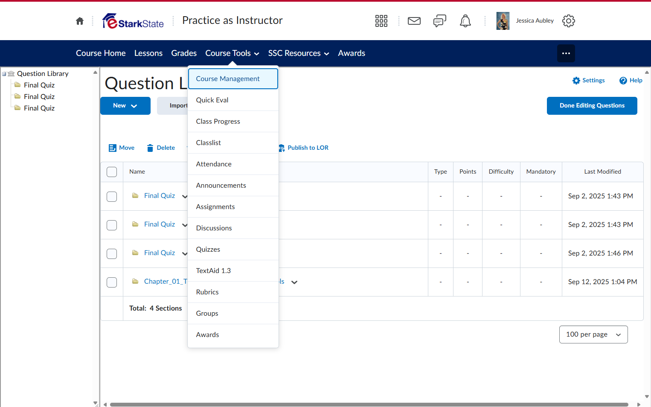Expand the SSC Resources dropdown
651x407 pixels.
point(299,53)
